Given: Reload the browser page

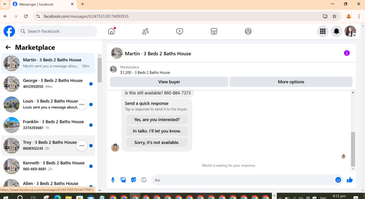Looking at the screenshot, I should [26, 16].
